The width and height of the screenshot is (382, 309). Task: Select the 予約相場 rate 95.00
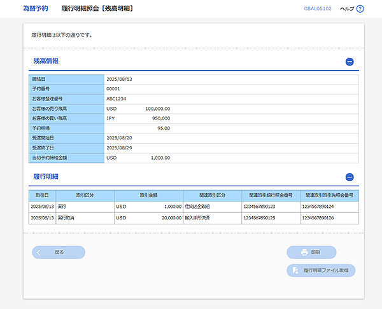click(164, 128)
